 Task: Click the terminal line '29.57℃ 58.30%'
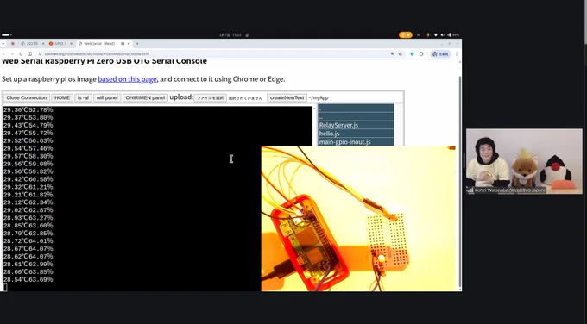point(28,156)
